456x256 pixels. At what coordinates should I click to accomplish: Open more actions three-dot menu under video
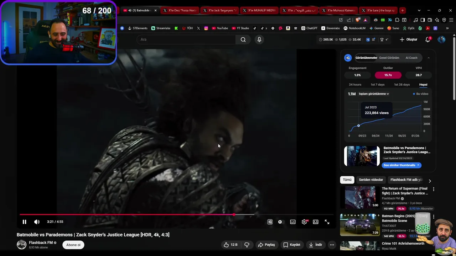coord(332,245)
